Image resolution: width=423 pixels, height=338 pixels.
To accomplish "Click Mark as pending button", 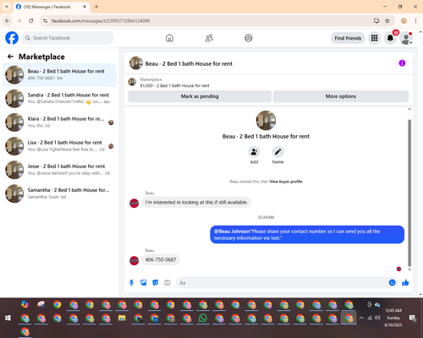I will tap(200, 96).
